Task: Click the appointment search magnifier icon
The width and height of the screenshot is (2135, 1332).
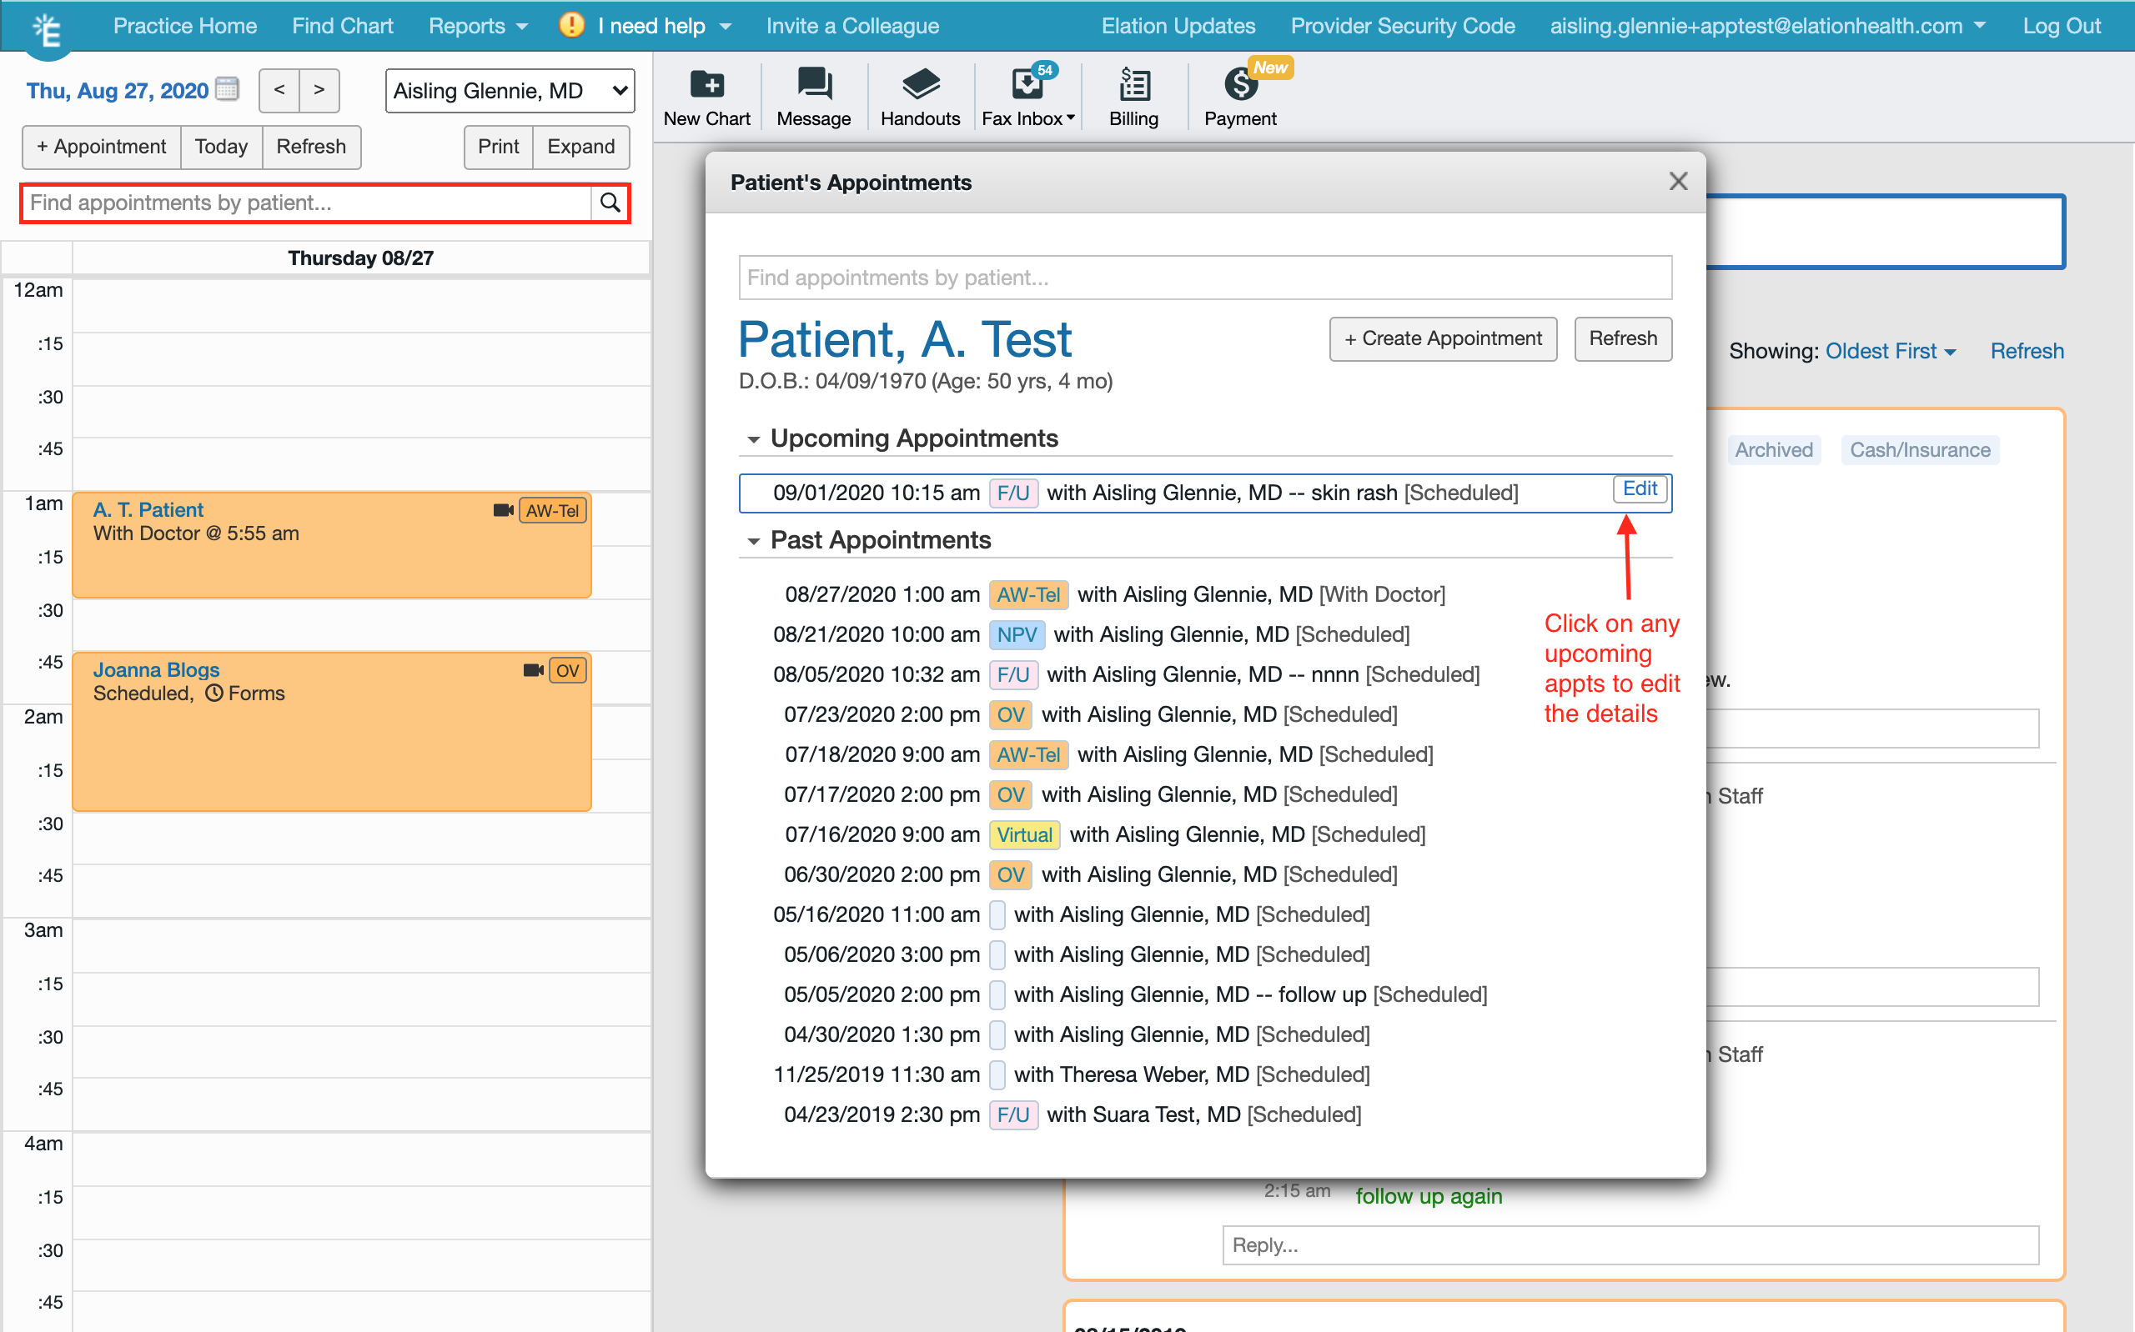Action: (x=610, y=203)
